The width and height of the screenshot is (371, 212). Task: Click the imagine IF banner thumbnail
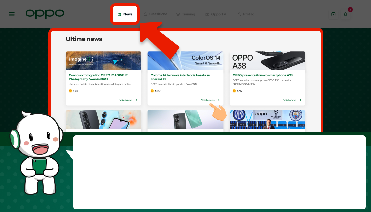click(103, 61)
